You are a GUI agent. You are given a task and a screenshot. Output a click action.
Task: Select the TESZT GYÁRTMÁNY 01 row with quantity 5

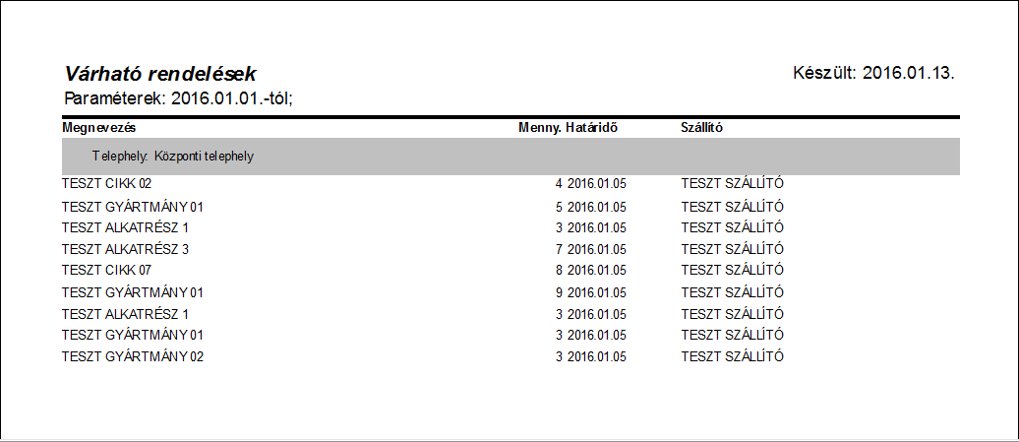click(x=133, y=208)
